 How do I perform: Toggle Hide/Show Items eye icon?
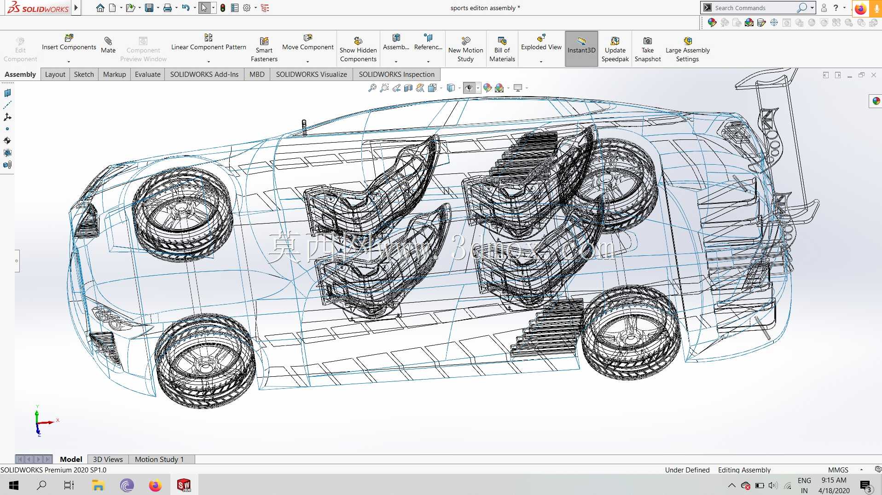tap(469, 87)
